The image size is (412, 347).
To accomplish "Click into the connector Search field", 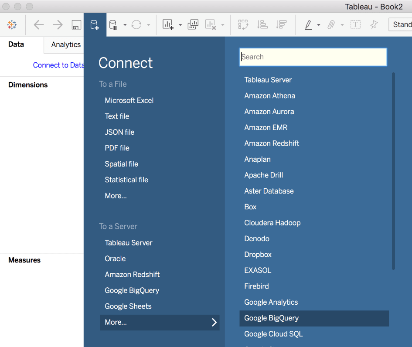I will coord(313,57).
